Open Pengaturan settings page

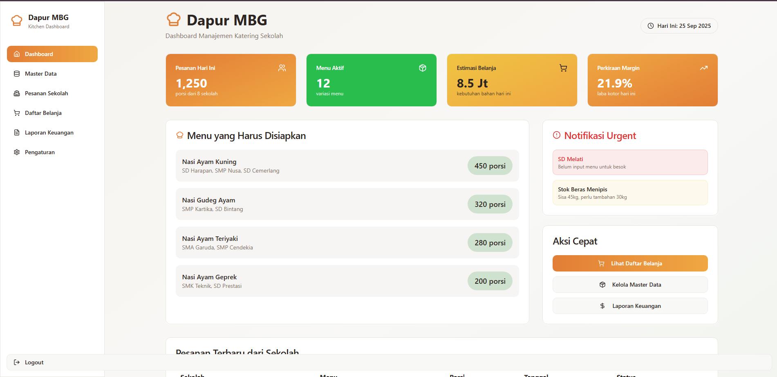pyautogui.click(x=40, y=152)
